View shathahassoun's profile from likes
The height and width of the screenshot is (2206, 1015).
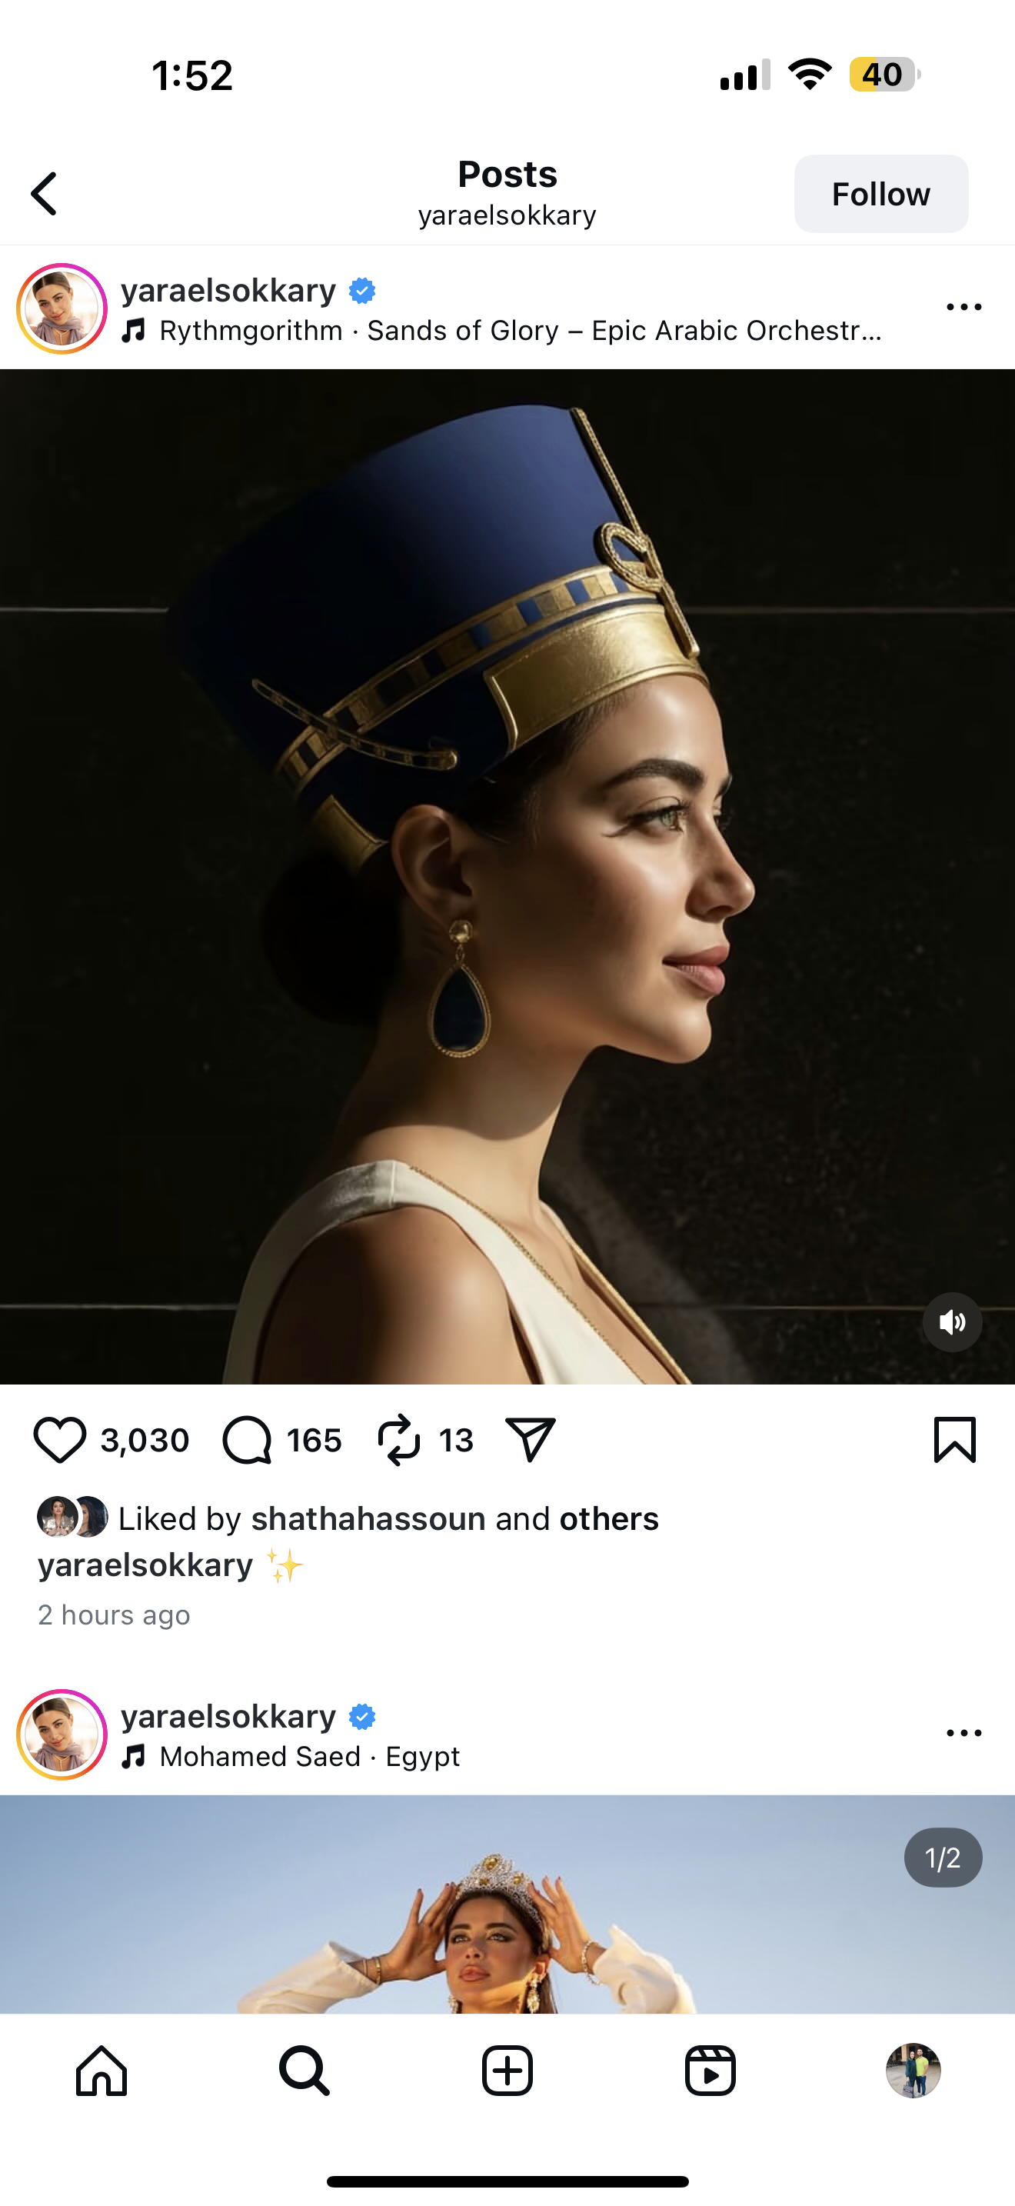point(368,1518)
